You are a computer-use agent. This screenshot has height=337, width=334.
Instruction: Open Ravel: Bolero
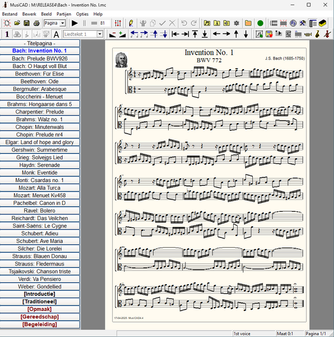click(40, 211)
